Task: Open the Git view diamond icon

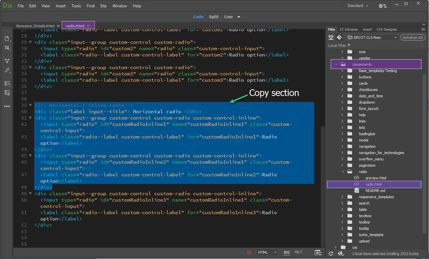Action: coord(339,38)
